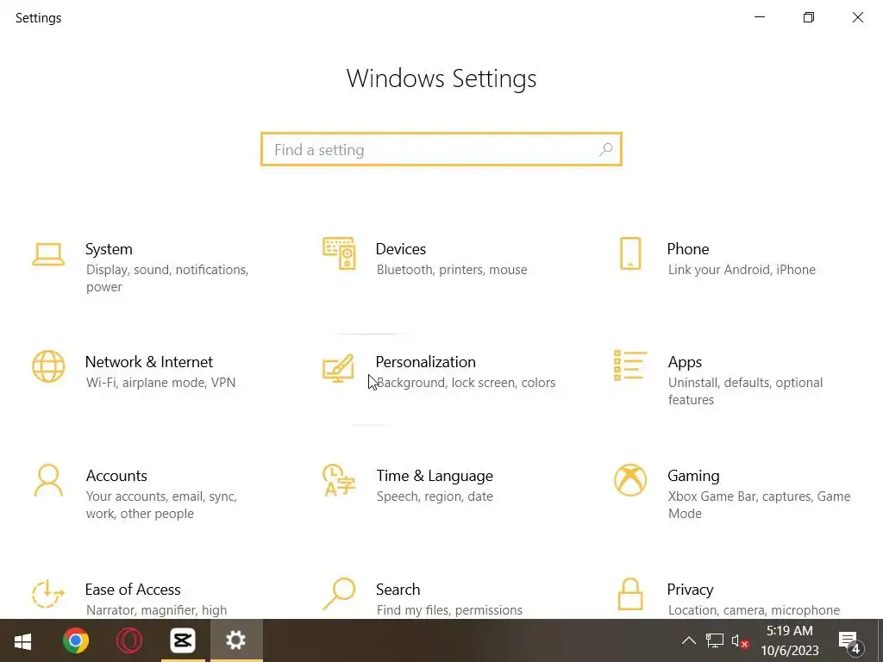Open the Devices settings title
The image size is (883, 662).
tap(400, 249)
